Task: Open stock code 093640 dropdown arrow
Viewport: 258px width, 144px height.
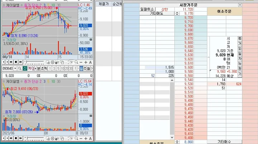Action: (15, 68)
